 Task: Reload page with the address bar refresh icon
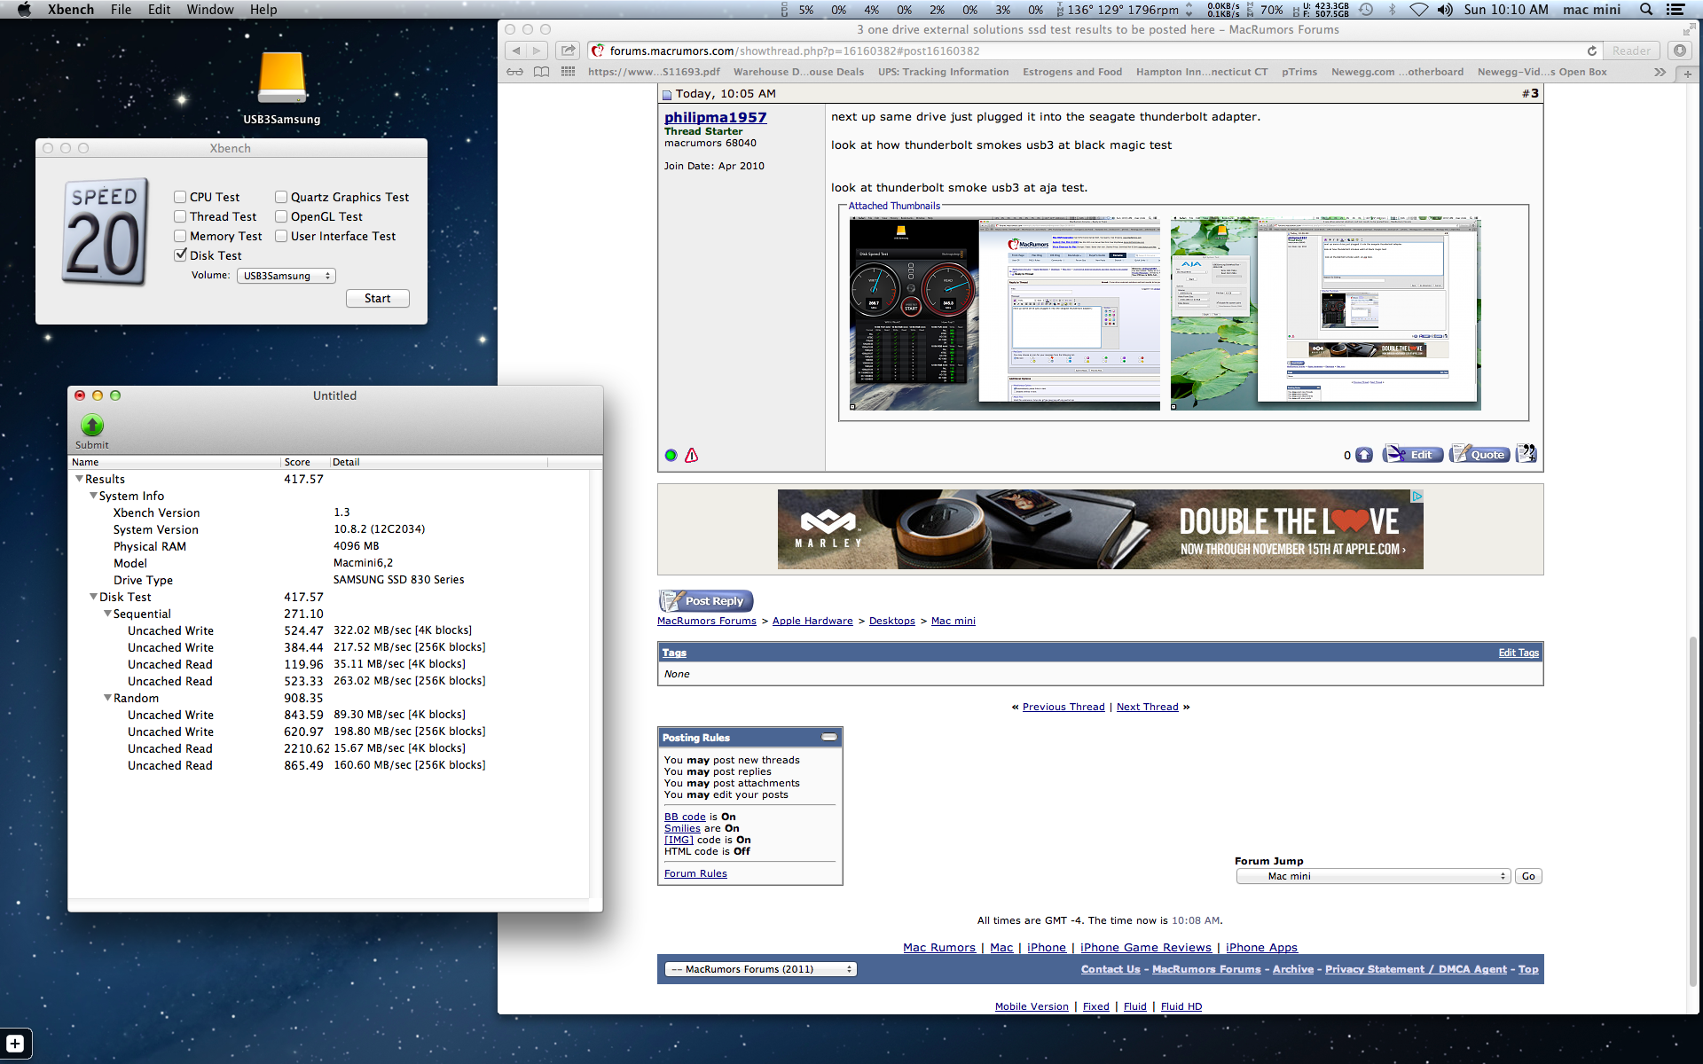tap(1591, 51)
